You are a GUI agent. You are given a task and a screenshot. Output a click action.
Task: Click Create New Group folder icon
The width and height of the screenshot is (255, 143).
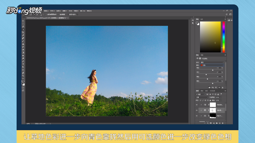coord(217,123)
